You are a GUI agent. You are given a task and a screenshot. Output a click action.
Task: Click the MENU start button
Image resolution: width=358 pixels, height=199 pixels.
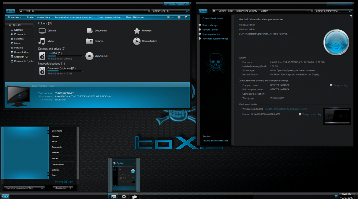[x=5, y=196]
